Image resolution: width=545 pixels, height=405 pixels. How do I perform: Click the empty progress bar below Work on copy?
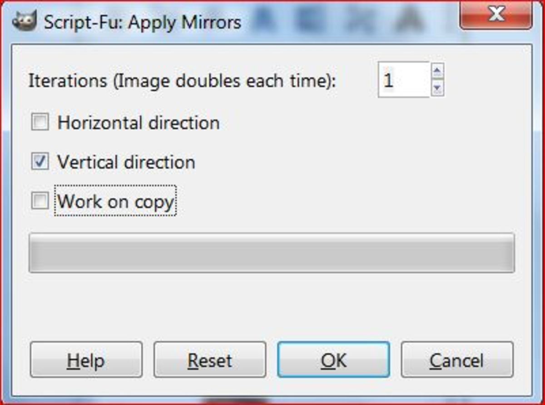272,252
